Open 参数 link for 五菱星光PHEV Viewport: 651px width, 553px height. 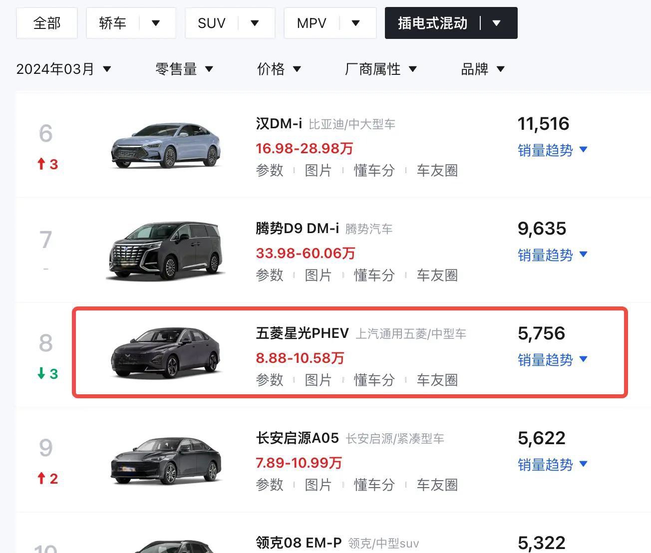[x=270, y=380]
